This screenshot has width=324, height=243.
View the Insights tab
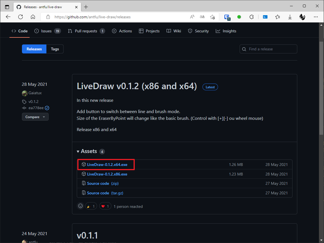click(226, 31)
